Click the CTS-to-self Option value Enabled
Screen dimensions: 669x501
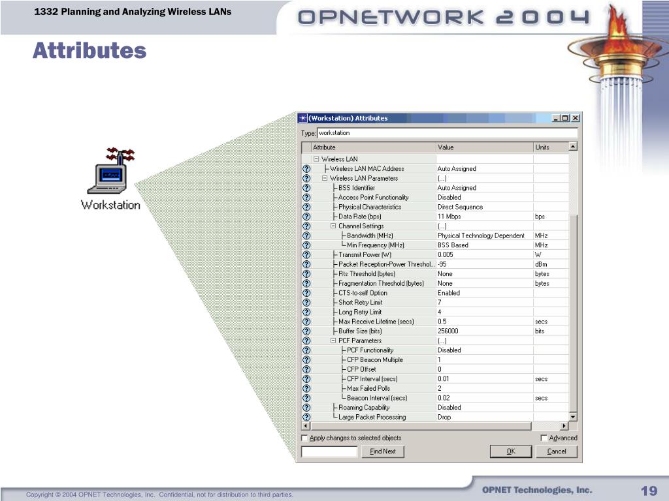coord(485,293)
